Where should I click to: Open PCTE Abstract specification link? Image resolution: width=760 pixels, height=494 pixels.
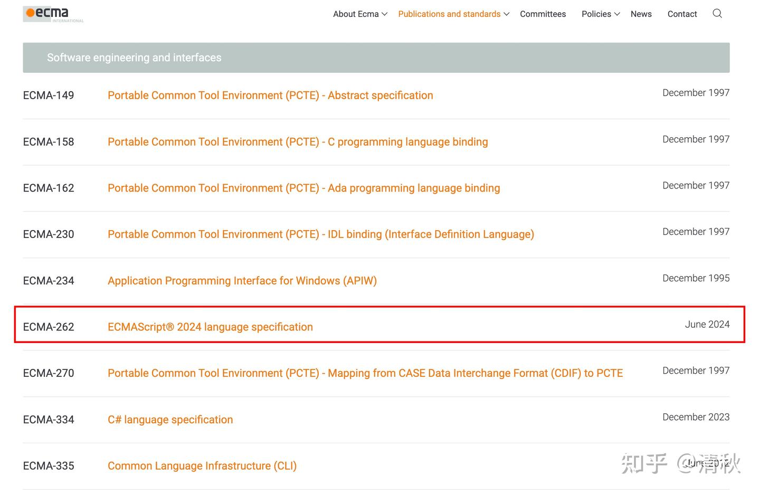[x=270, y=96]
